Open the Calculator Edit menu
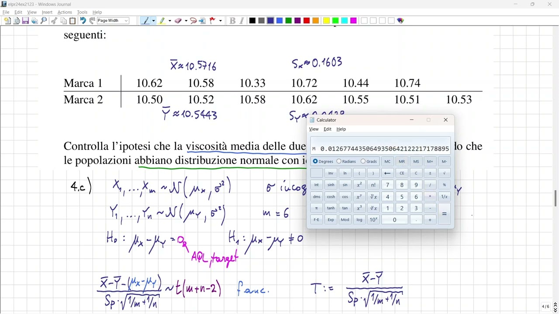This screenshot has width=559, height=314. pyautogui.click(x=328, y=129)
